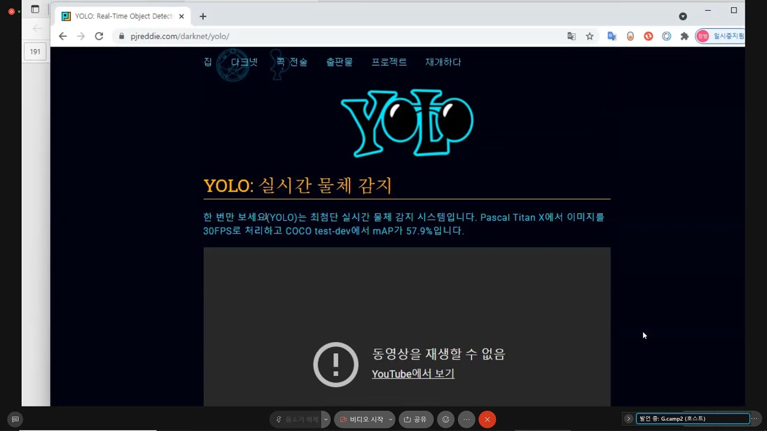The width and height of the screenshot is (767, 431).
Task: Open the 다크넷 nav link
Action: tap(244, 62)
